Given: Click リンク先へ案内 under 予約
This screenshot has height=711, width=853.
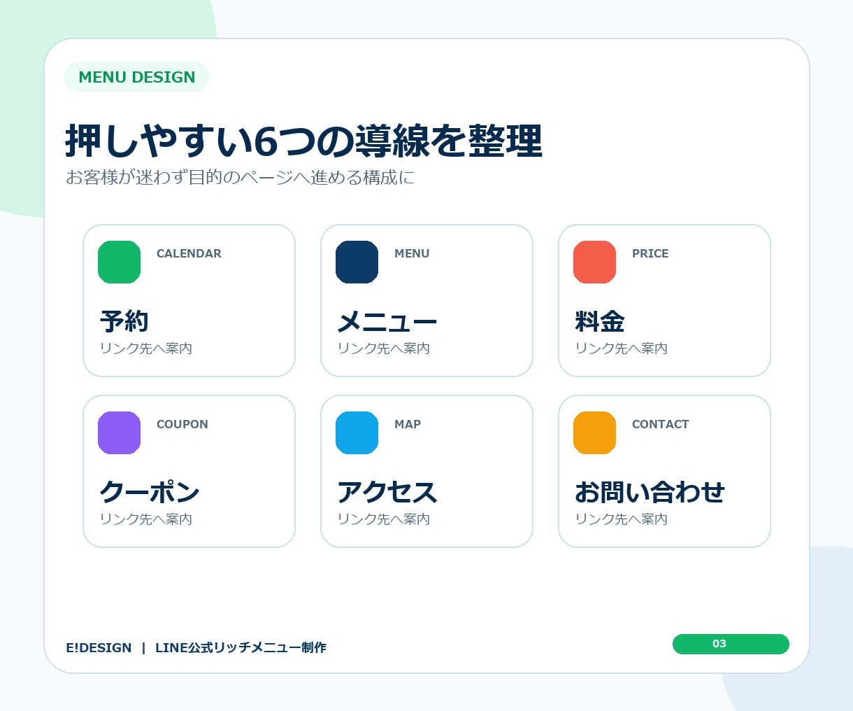Looking at the screenshot, I should click(146, 348).
